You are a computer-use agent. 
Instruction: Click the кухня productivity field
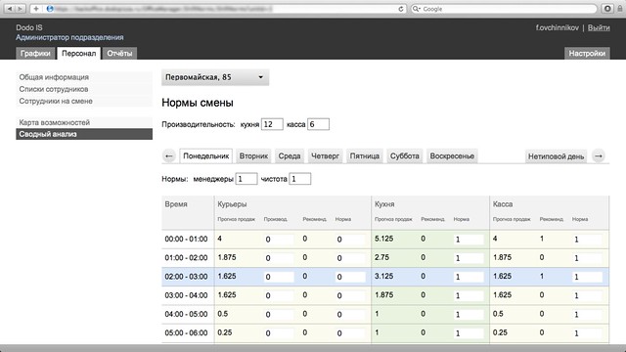(272, 124)
